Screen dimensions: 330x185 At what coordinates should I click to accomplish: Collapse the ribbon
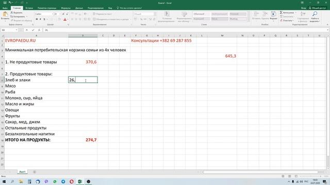point(327,25)
